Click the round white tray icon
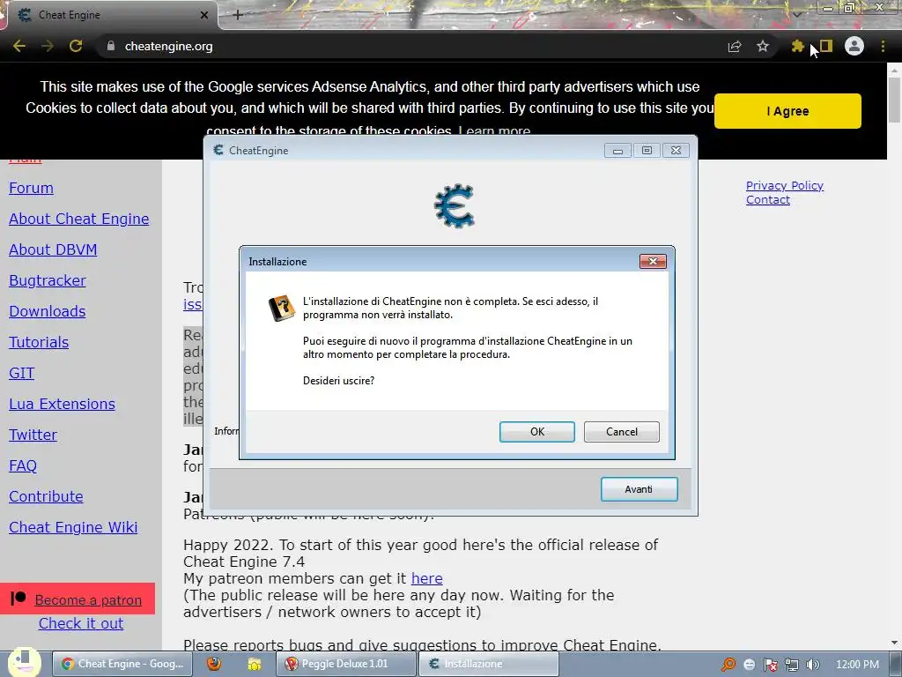The height and width of the screenshot is (677, 902). point(749,665)
